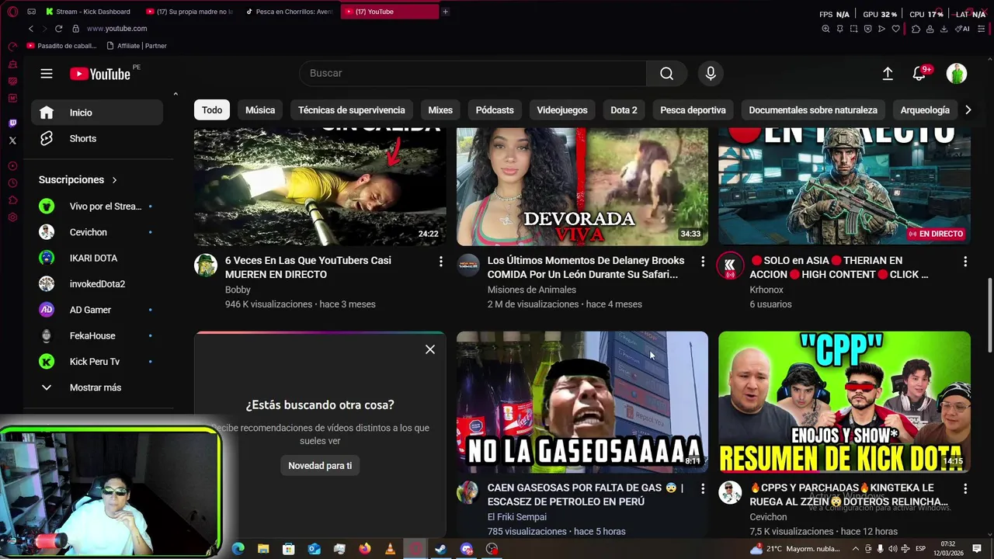Open Steam from the taskbar
The width and height of the screenshot is (994, 559).
click(440, 549)
